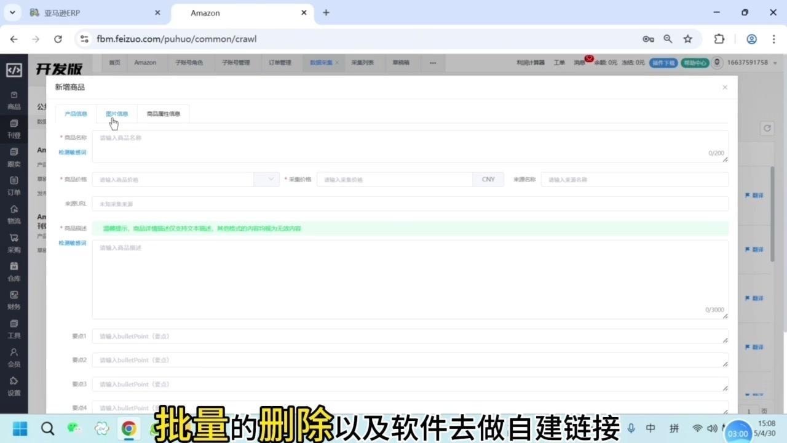
Task: Open Windows taskbar search
Action: (x=47, y=428)
